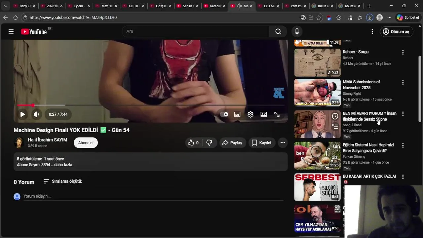Seek along the video progress bar
The height and width of the screenshot is (238, 423).
pyautogui.click(x=151, y=105)
